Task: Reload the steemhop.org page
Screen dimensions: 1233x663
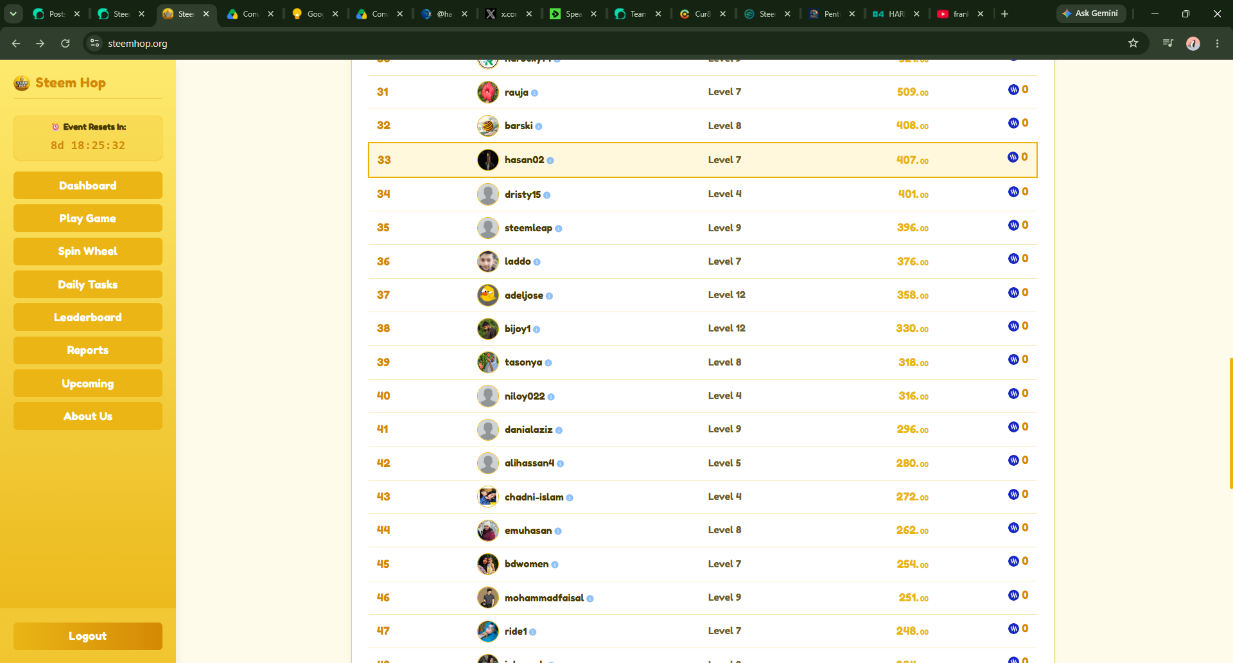Action: pos(65,43)
